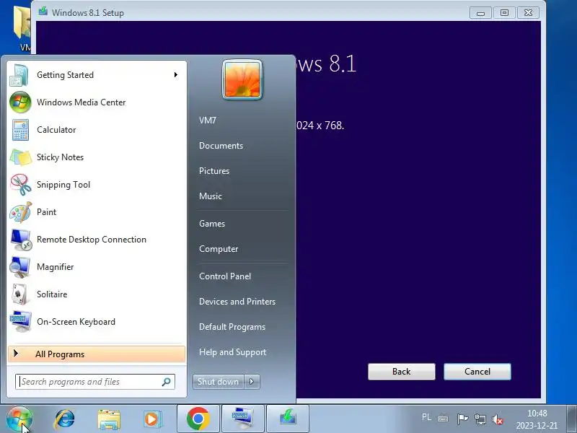Open VM7 user folder
Viewport: 577px width, 433px height.
208,121
